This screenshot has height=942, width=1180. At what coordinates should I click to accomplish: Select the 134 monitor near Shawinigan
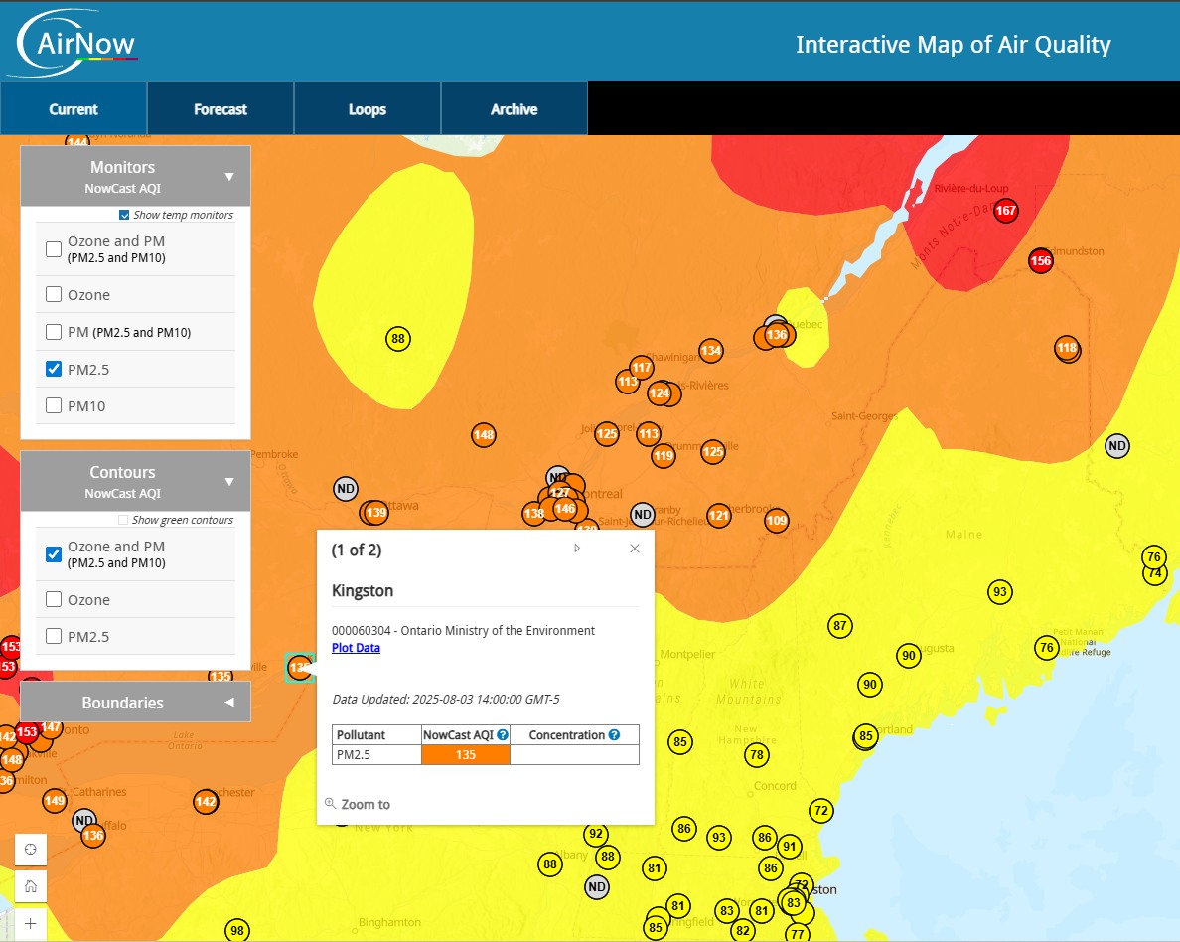(x=711, y=350)
